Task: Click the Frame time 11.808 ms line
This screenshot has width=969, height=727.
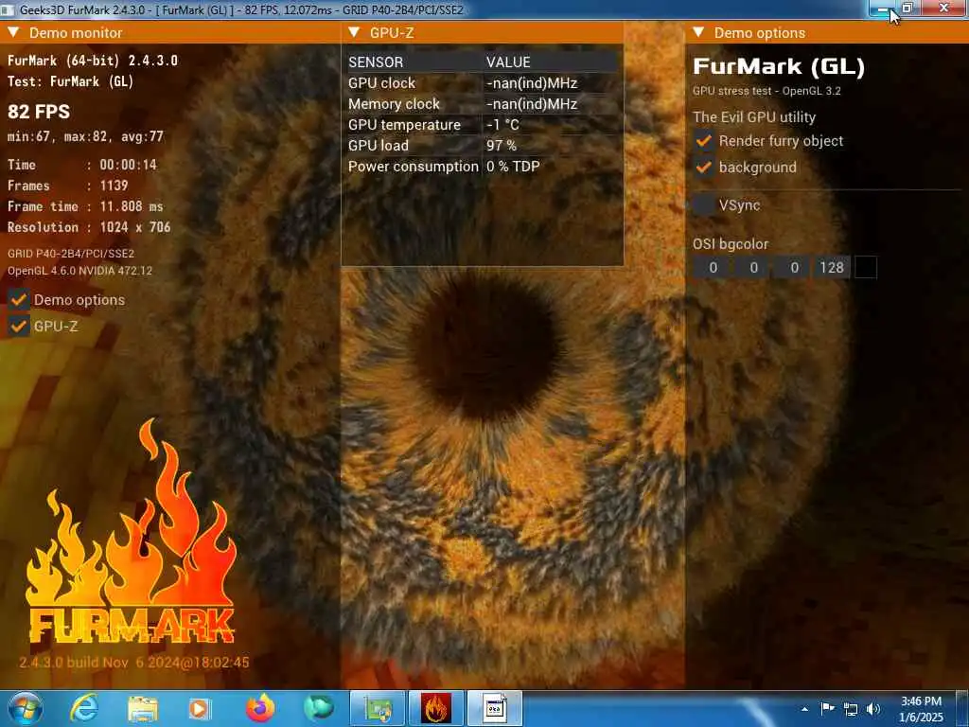Action: tap(85, 206)
